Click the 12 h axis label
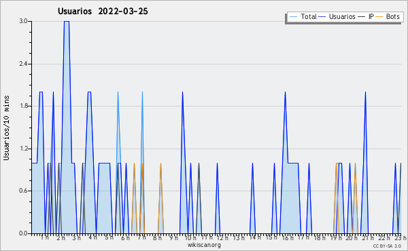 [x=222, y=237]
